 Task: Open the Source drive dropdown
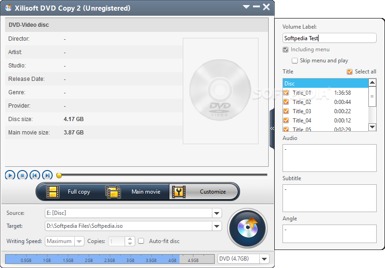[x=217, y=213]
